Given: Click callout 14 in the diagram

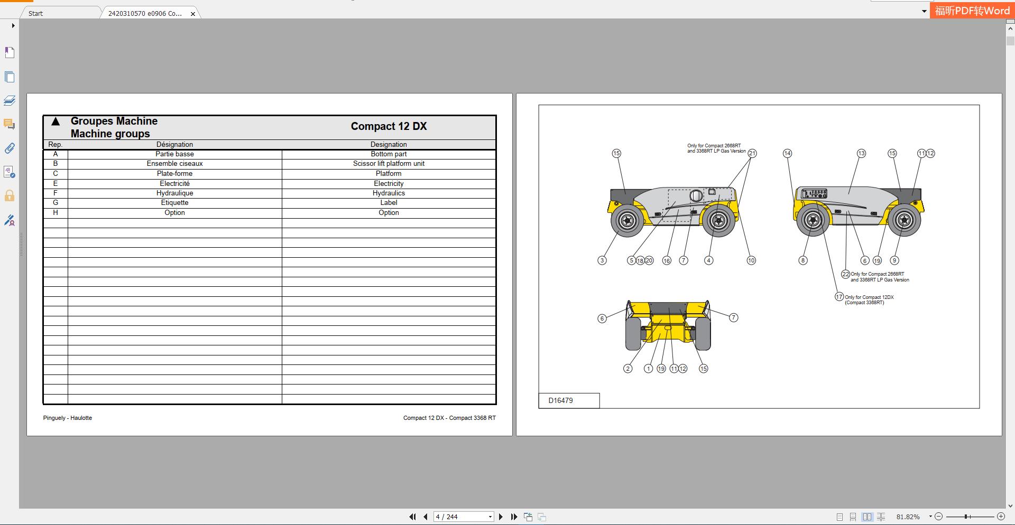Looking at the screenshot, I should [788, 153].
